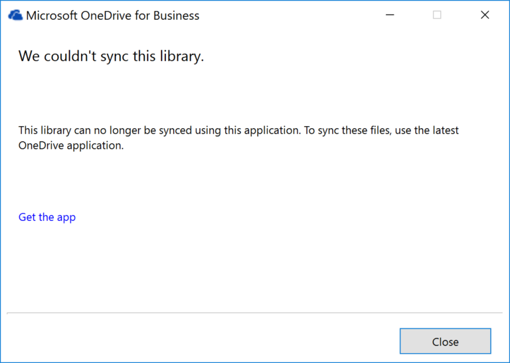
Task: Minimize the OneDrive for Business dialog
Action: tap(390, 15)
